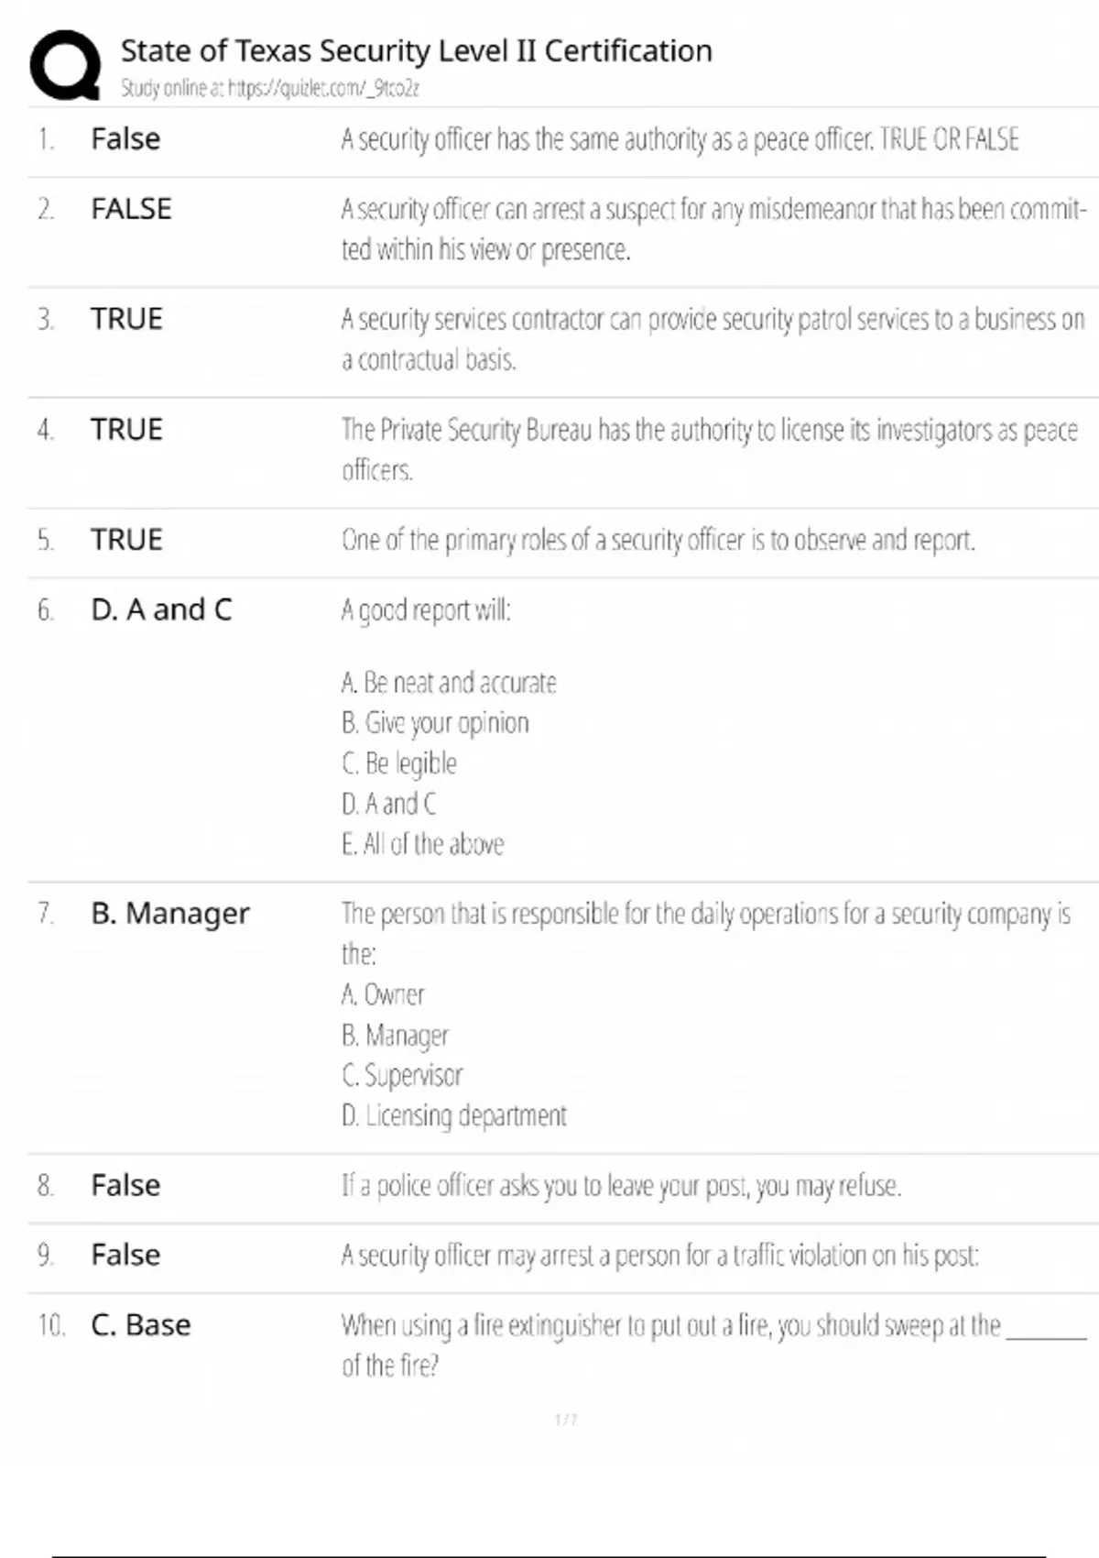Select the observe and report question text
The width and height of the screenshot is (1099, 1558).
[x=658, y=540]
